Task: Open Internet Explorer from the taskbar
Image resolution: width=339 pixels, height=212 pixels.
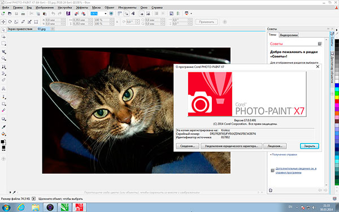Action: coord(21,207)
